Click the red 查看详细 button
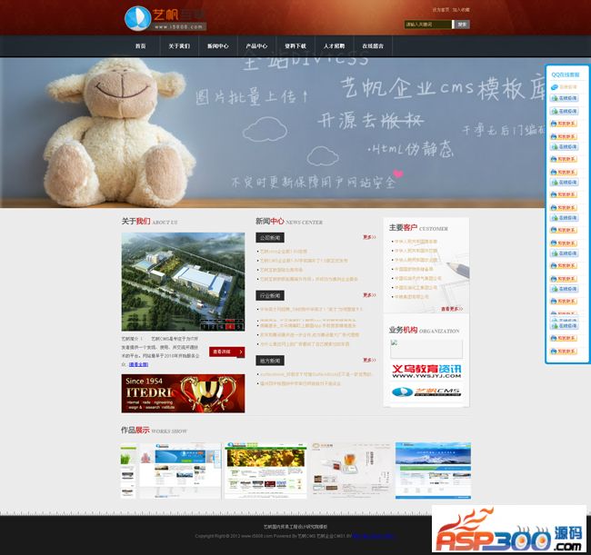The width and height of the screenshot is (591, 555). coord(227,352)
